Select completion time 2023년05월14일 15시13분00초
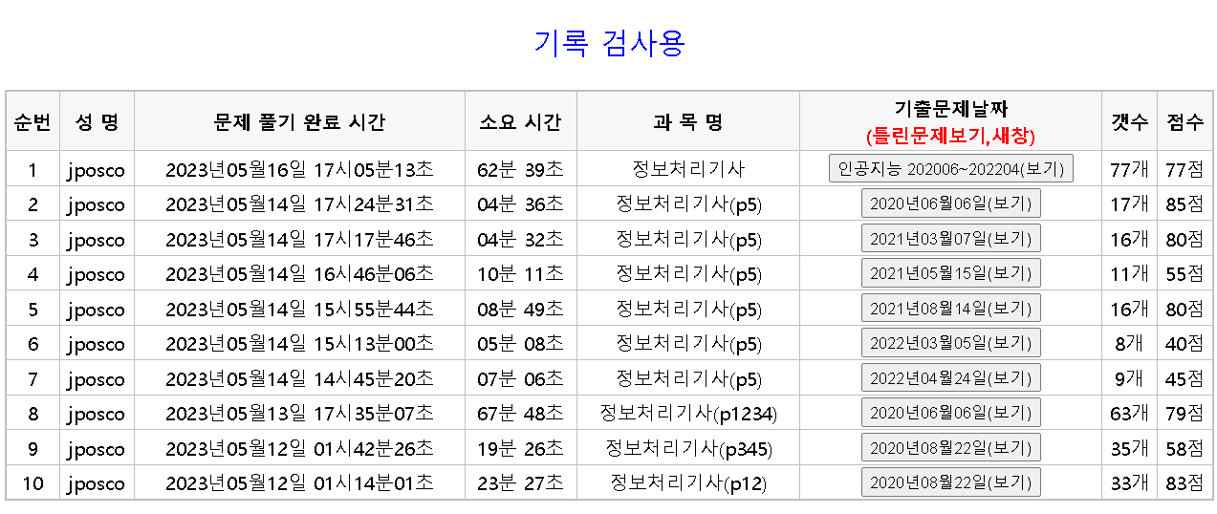This screenshot has width=1217, height=514. [x=299, y=344]
